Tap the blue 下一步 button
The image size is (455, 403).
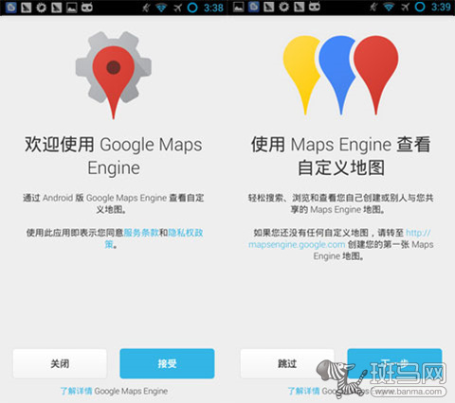(394, 363)
